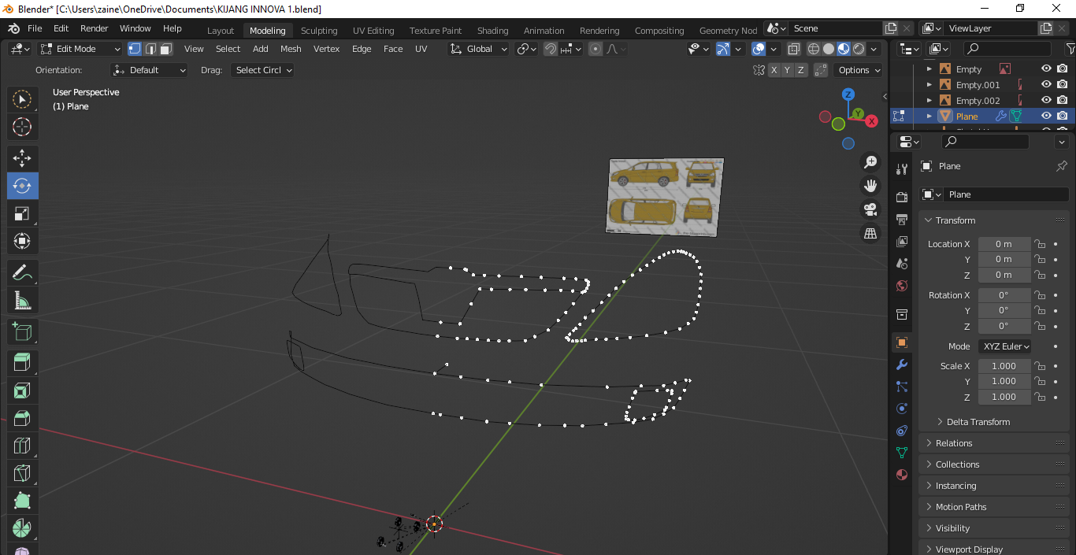
Task: Open the Modifiers wrench properties tab
Action: coord(902,364)
